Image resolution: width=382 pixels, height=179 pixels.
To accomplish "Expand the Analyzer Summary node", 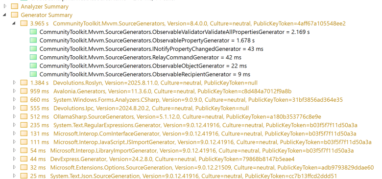I will pyautogui.click(x=5, y=6).
